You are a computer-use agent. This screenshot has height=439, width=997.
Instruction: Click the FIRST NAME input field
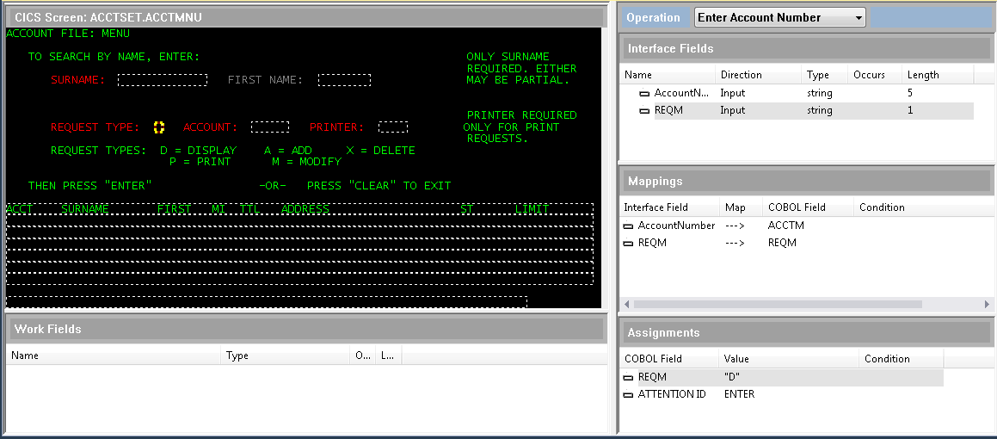point(344,80)
